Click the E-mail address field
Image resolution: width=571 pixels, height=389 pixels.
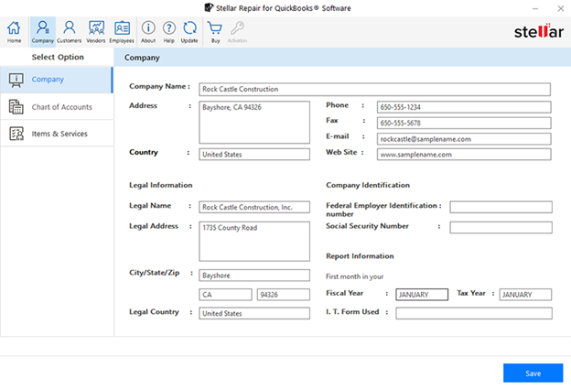point(464,139)
